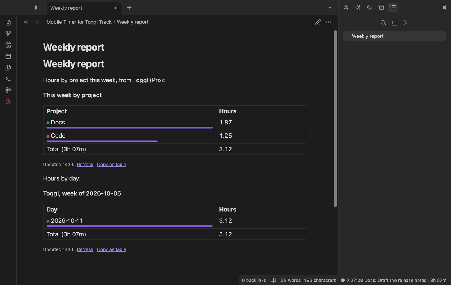Viewport: 451px width, 285px height.
Task: Open today's daily note calendar icon
Action: pyautogui.click(x=8, y=57)
